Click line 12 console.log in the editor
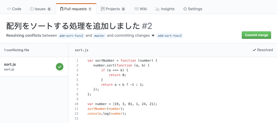Viewport: 277px width, 123px height. pyautogui.click(x=107, y=114)
